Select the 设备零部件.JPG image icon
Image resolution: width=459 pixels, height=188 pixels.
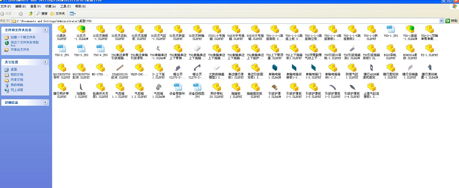178,87
